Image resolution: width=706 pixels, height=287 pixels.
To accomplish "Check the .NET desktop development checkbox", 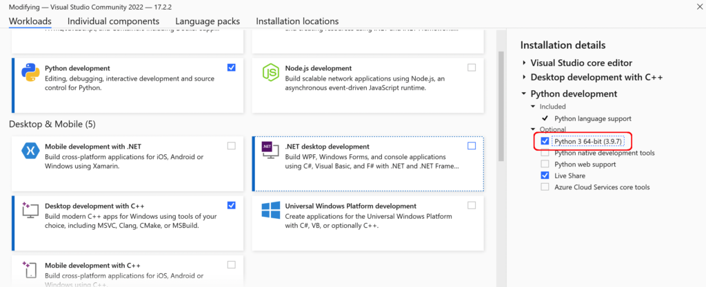I will pyautogui.click(x=472, y=145).
